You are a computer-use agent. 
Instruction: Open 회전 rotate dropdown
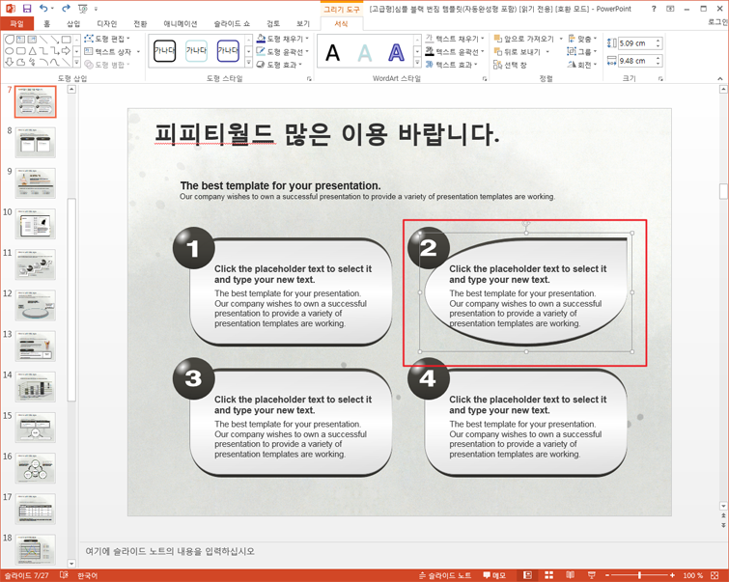(582, 65)
